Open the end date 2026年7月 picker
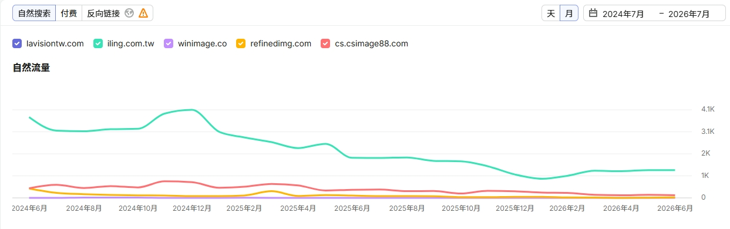 pyautogui.click(x=689, y=14)
